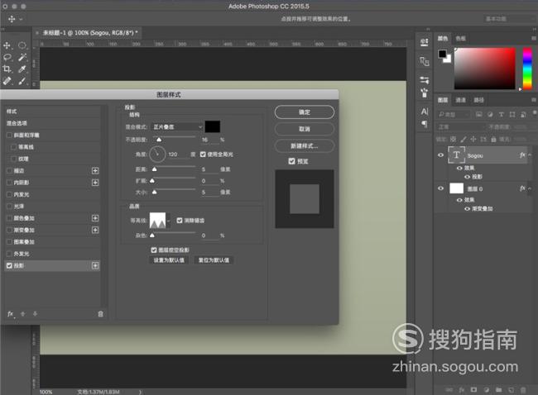The height and width of the screenshot is (395, 538).
Task: Open status bar info arrow
Action: [x=141, y=392]
